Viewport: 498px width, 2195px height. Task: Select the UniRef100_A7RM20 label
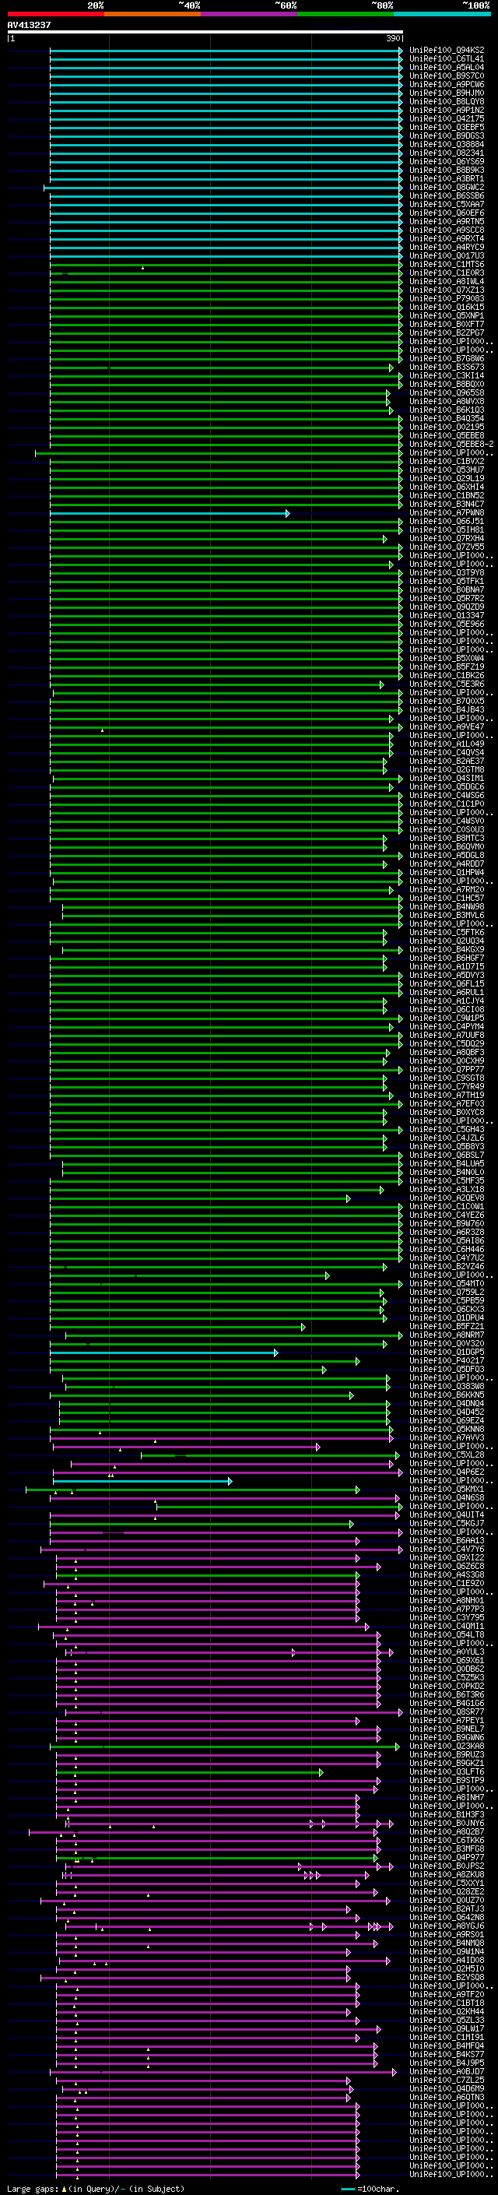point(447,889)
